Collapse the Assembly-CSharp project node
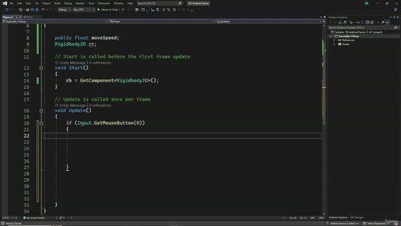The height and width of the screenshot is (226, 401). [331, 36]
